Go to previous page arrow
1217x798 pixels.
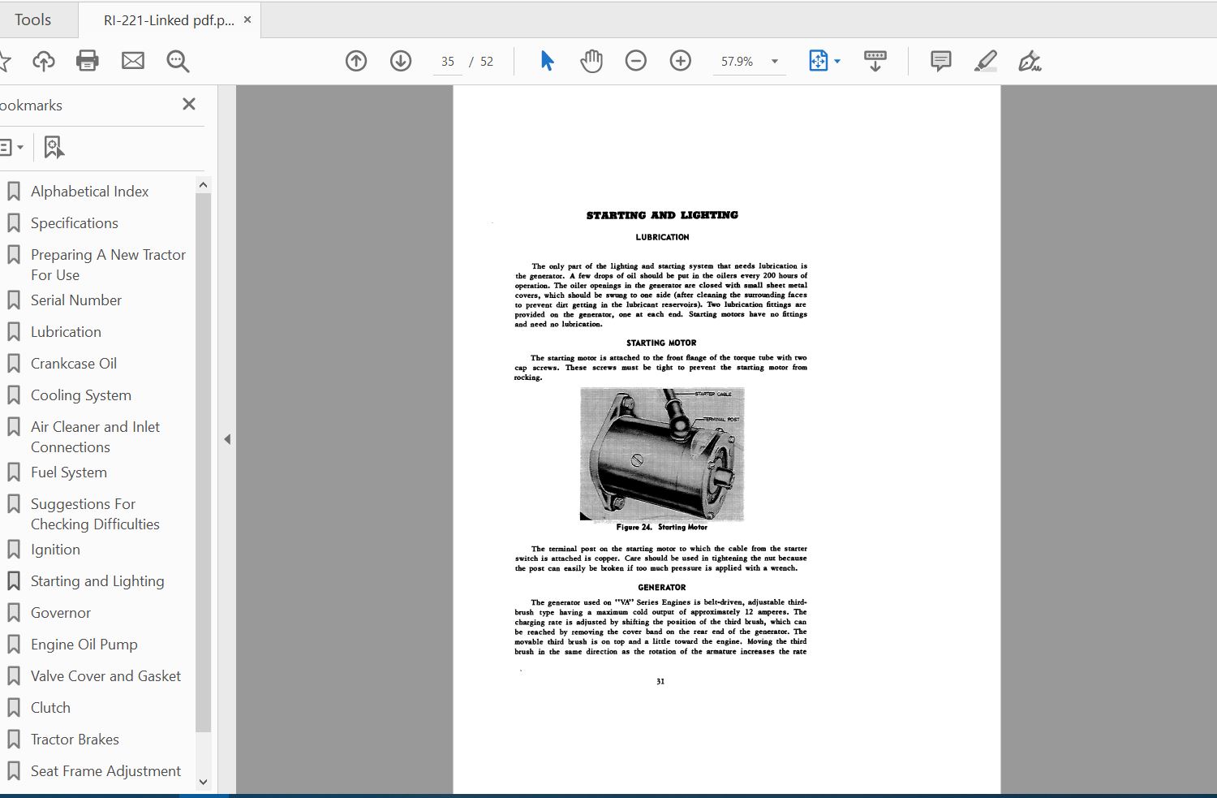coord(356,61)
